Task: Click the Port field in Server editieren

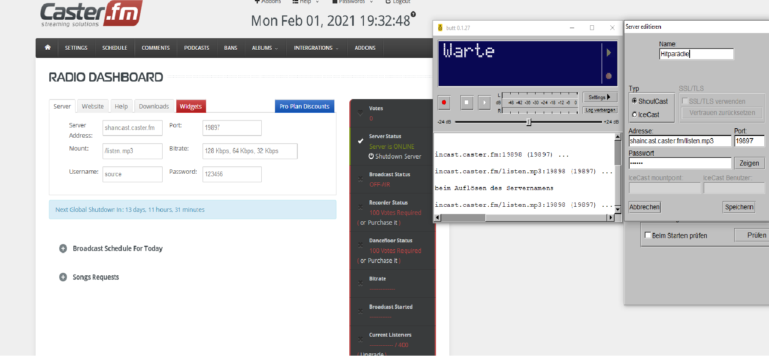Action: (749, 141)
